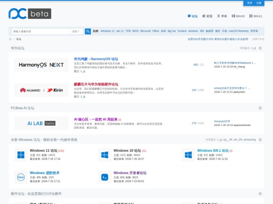Open 麒麟芯片与华为智能硬件论坛 title link
Image resolution: width=273 pixels, height=204 pixels.
96,84
